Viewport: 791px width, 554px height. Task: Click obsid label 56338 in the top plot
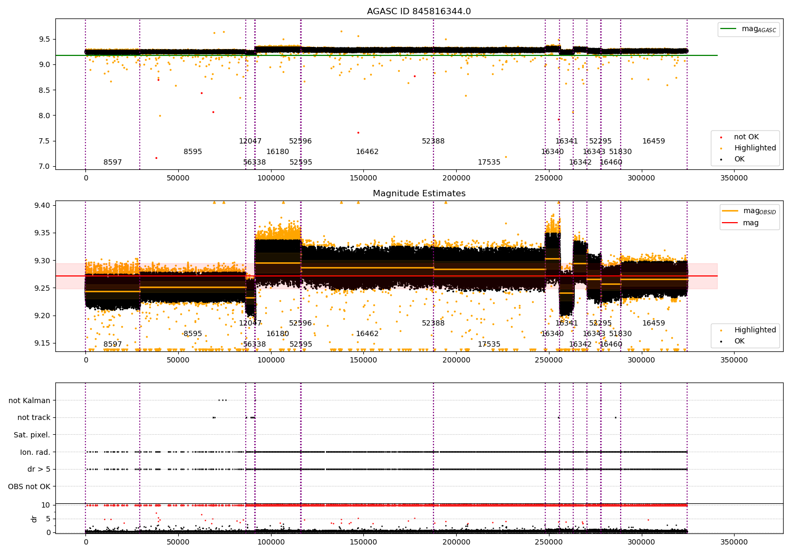click(x=255, y=163)
